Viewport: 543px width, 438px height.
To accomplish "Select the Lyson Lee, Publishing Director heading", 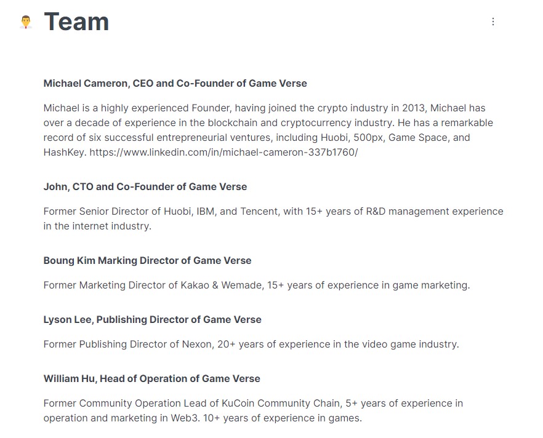I will 152,319.
